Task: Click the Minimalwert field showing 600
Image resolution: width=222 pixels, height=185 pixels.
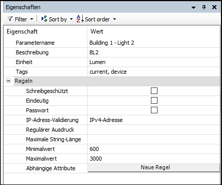Action: click(x=154, y=149)
